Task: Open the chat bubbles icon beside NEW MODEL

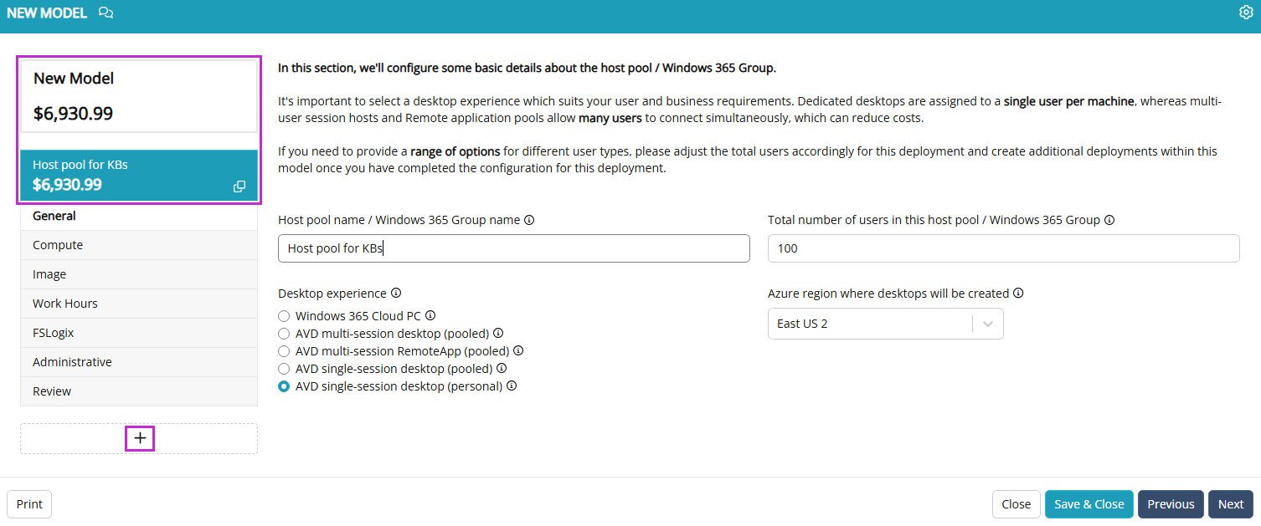Action: (x=106, y=13)
